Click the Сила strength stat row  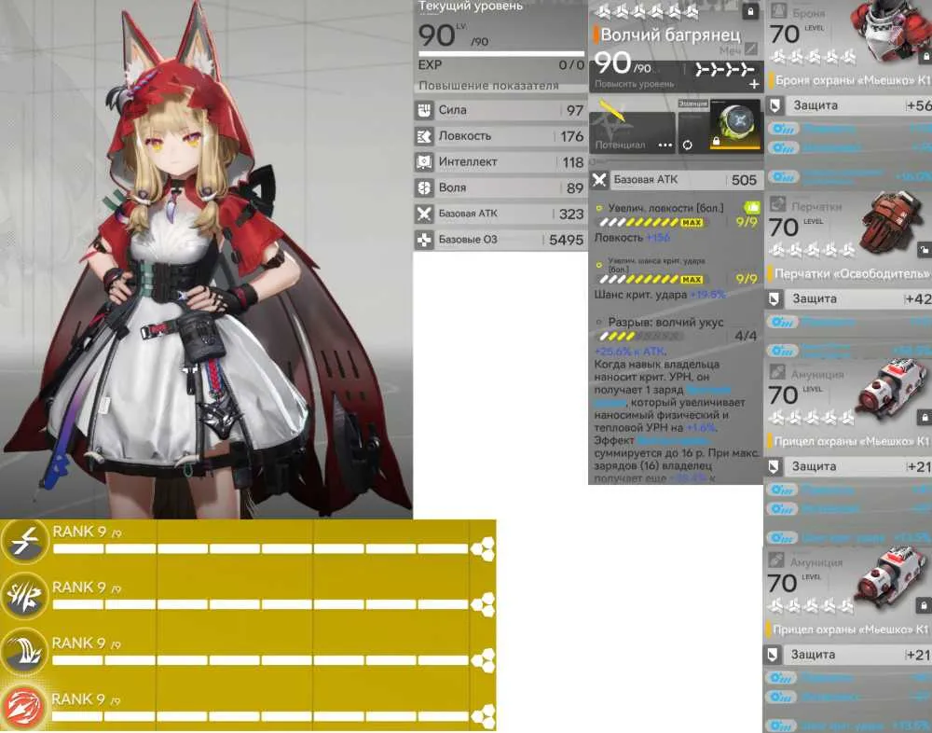[x=500, y=110]
